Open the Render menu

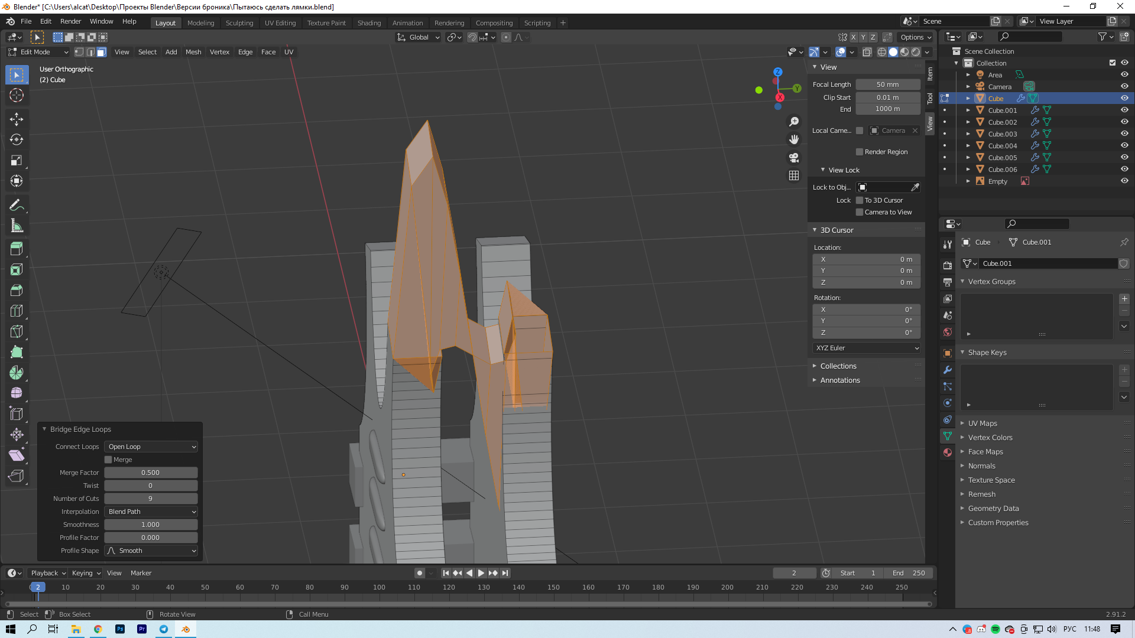pyautogui.click(x=70, y=21)
